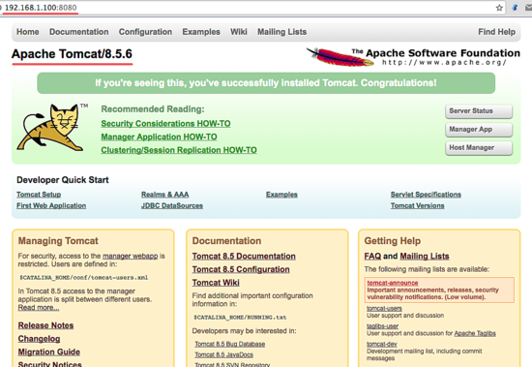Open the Realms & AAA link
The width and height of the screenshot is (532, 367).
164,195
